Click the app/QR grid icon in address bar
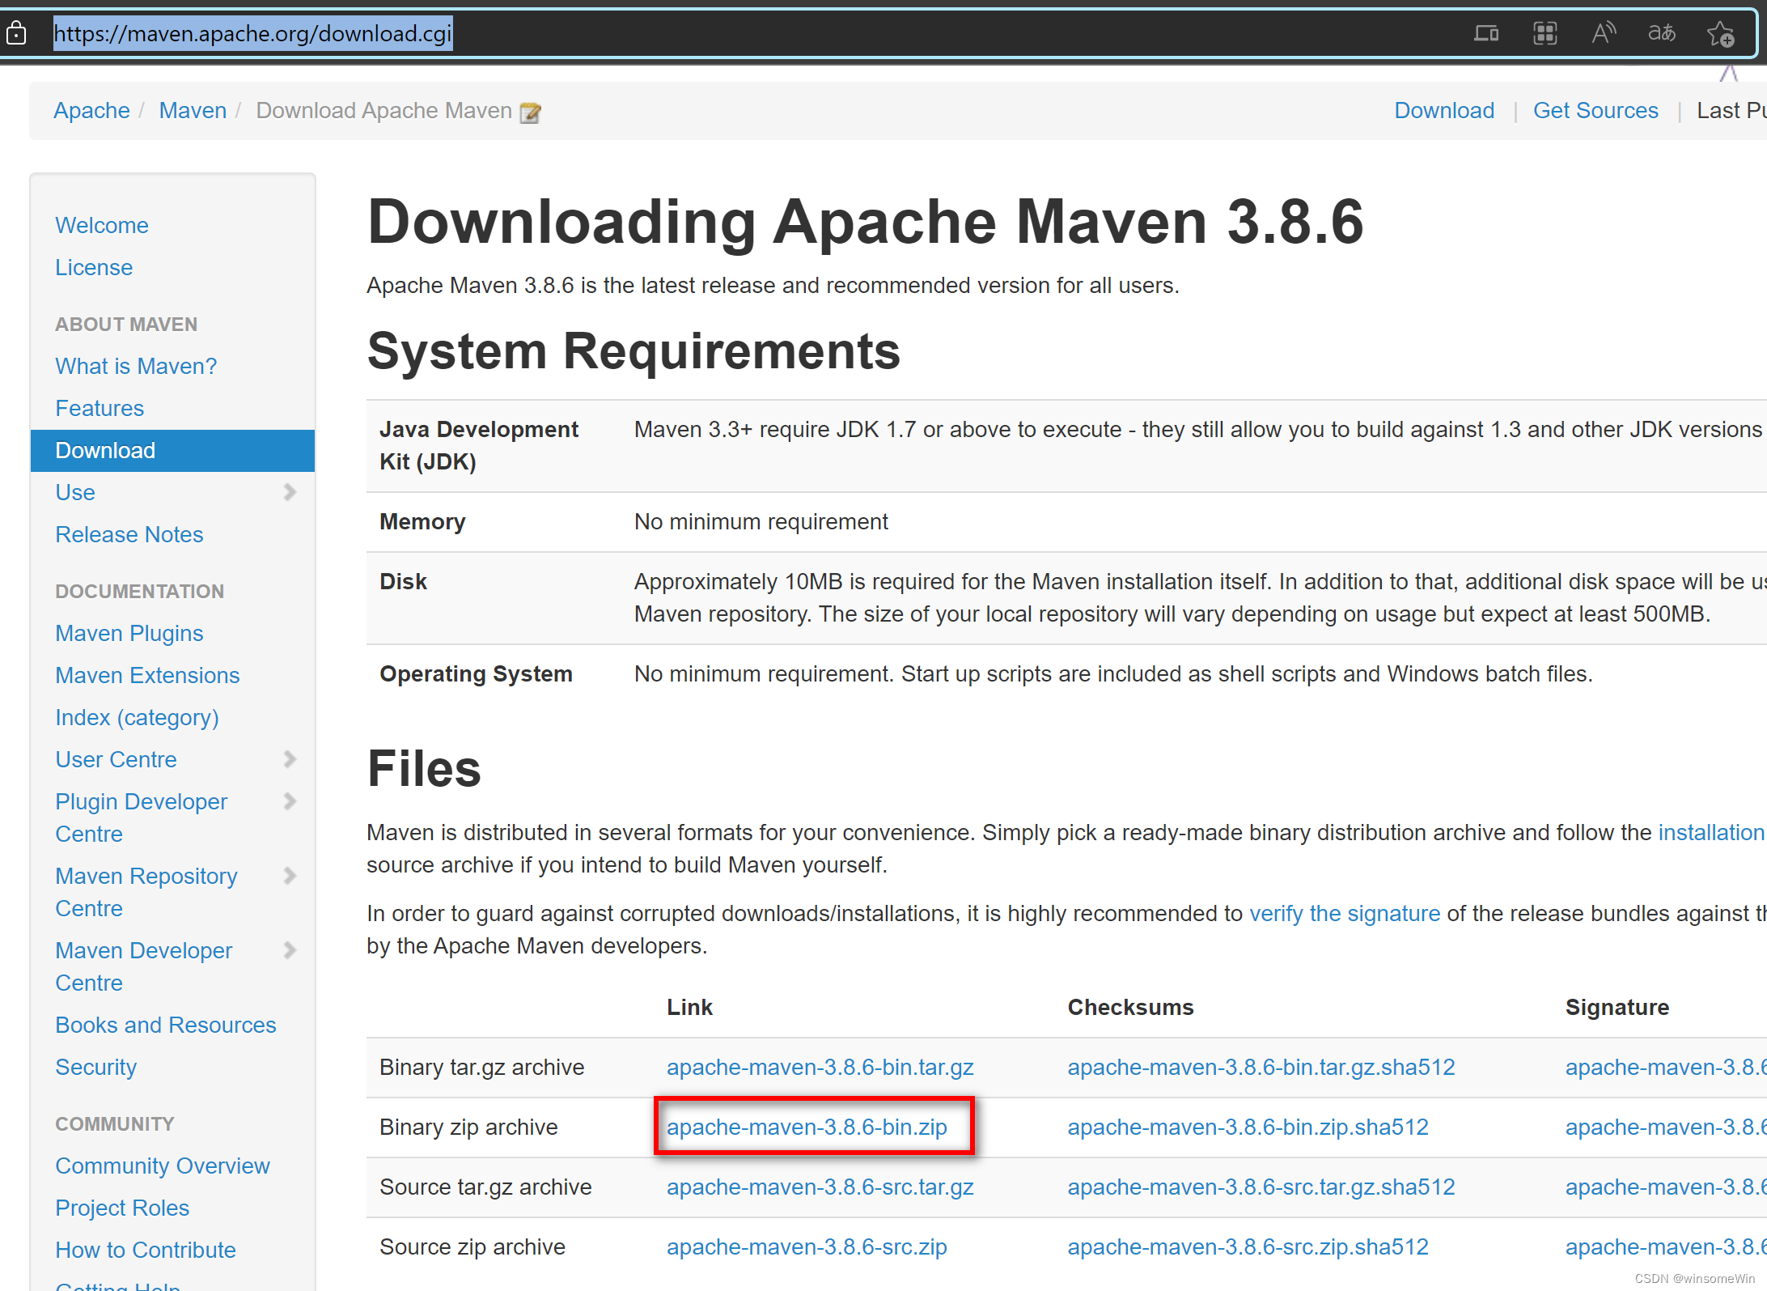Screen dimensions: 1767x1291 click(x=1545, y=33)
